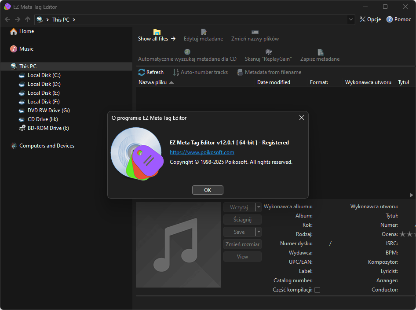The image size is (416, 310).
Task: Open the Save button dropdown arrow
Action: (x=259, y=232)
